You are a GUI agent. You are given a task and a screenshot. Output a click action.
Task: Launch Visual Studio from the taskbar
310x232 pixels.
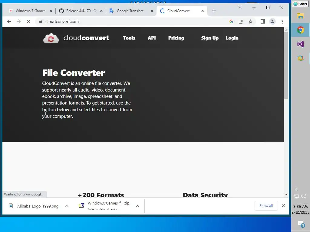(x=300, y=44)
